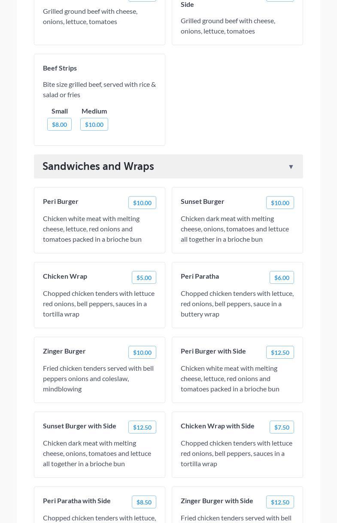Screen dimensions: 337x523
Task: Select the Peri Paratha item title
Action: [200, 276]
